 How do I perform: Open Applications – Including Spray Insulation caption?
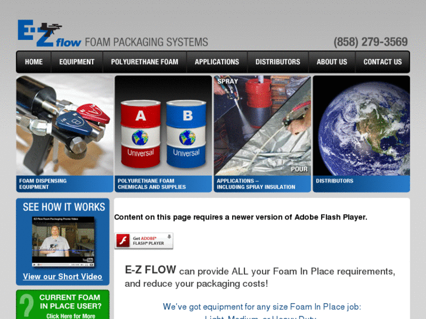[x=262, y=184]
